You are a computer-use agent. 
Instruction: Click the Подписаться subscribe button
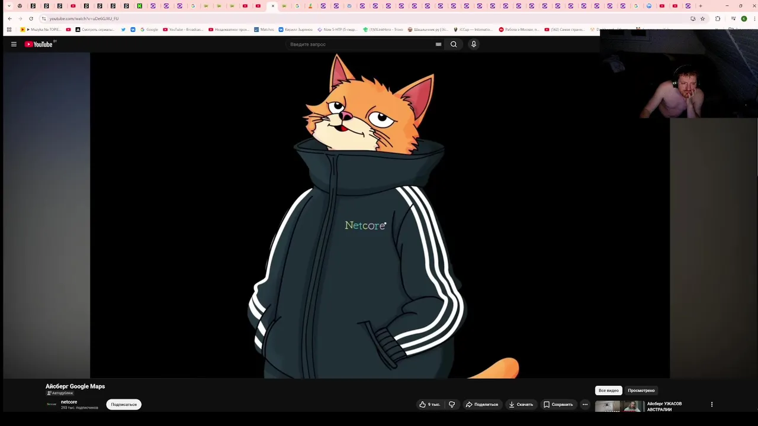[x=124, y=405]
